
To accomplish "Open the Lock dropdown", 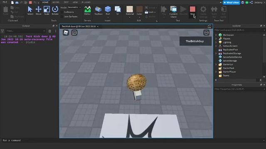I will [x=155, y=12].
